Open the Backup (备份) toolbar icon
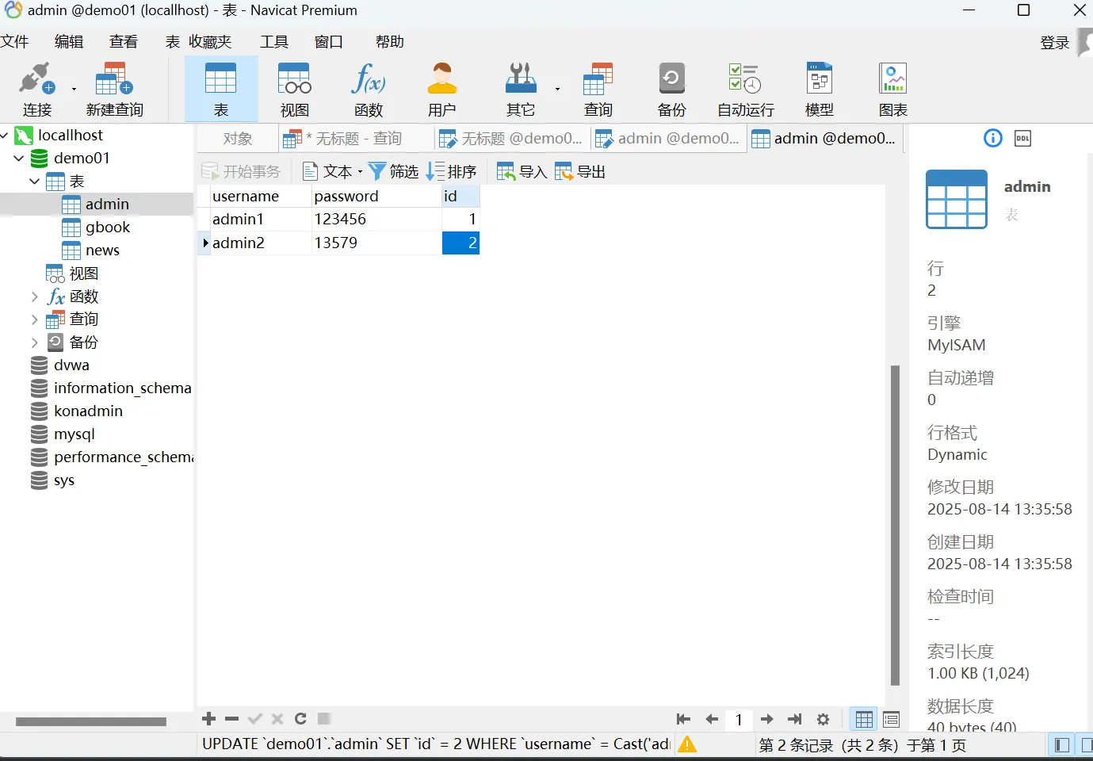This screenshot has height=761, width=1093. click(x=671, y=89)
